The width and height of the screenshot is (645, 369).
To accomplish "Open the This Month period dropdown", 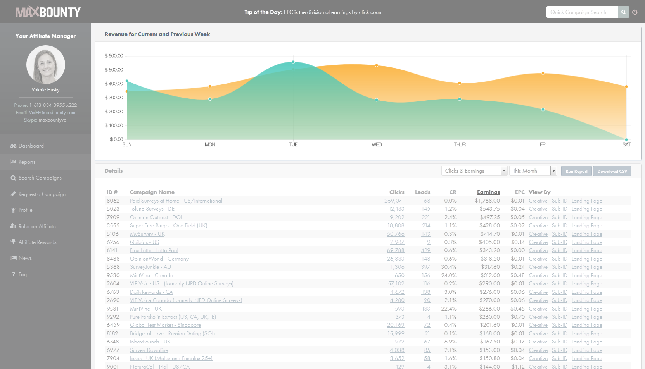I will pyautogui.click(x=533, y=171).
